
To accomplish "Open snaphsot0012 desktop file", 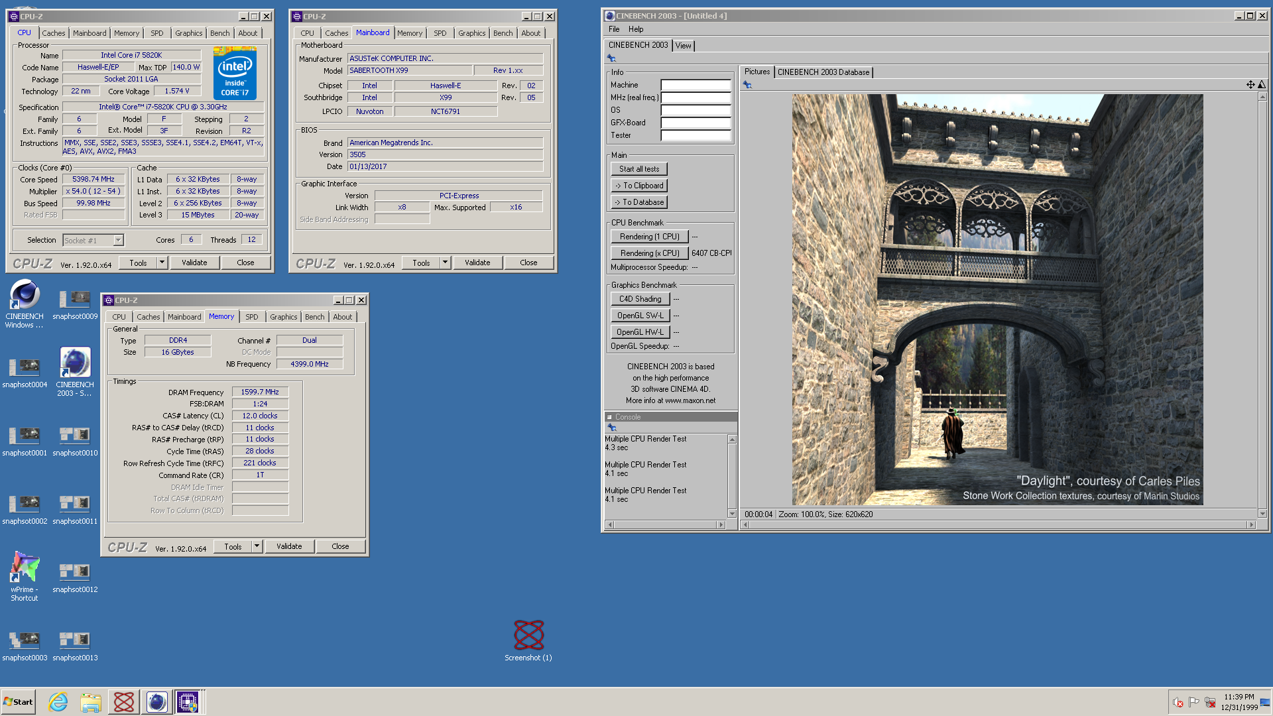I will (75, 578).
